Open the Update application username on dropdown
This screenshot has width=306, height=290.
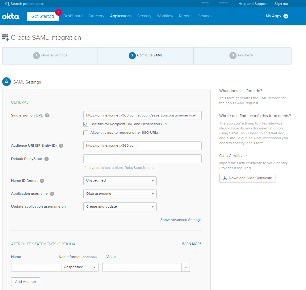(120, 207)
